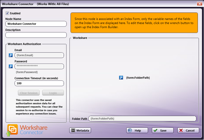
Task: Open the Metadata dialog
Action: click(x=80, y=130)
